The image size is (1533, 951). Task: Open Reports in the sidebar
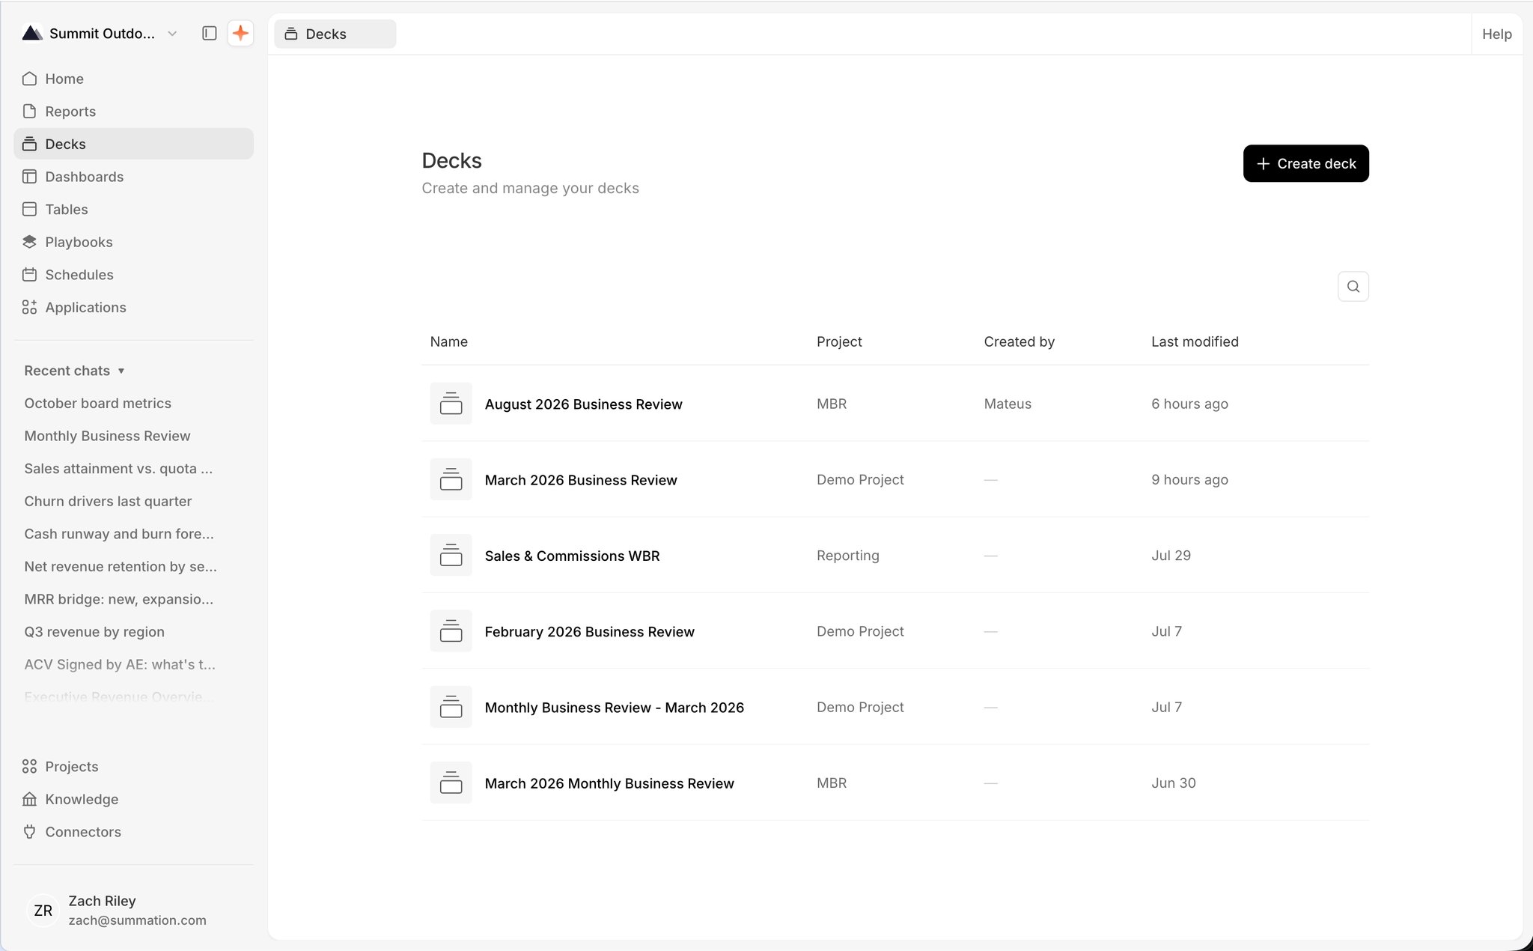133,111
